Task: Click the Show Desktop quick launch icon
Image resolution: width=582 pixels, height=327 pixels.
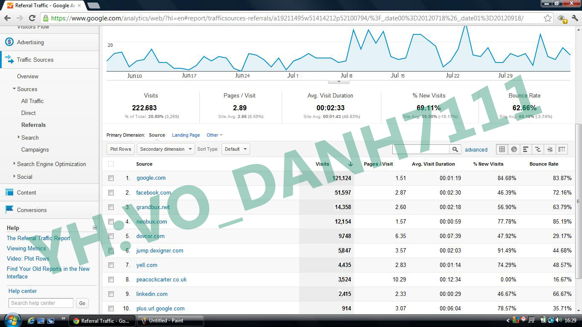Action: pos(41,321)
